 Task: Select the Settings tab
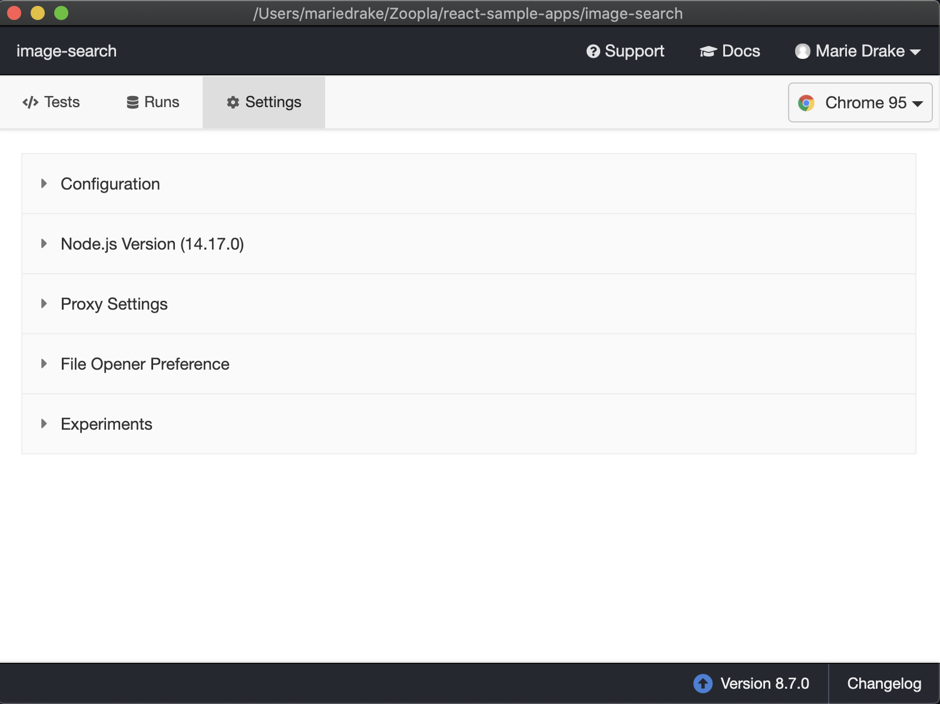[x=264, y=102]
